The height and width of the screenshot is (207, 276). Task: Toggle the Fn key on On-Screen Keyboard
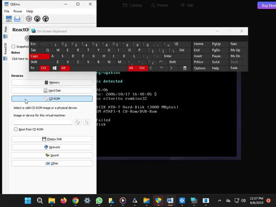pyautogui.click(x=34, y=68)
